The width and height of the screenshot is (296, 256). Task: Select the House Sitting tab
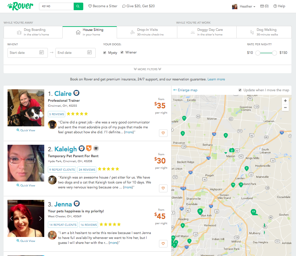pyautogui.click(x=90, y=32)
